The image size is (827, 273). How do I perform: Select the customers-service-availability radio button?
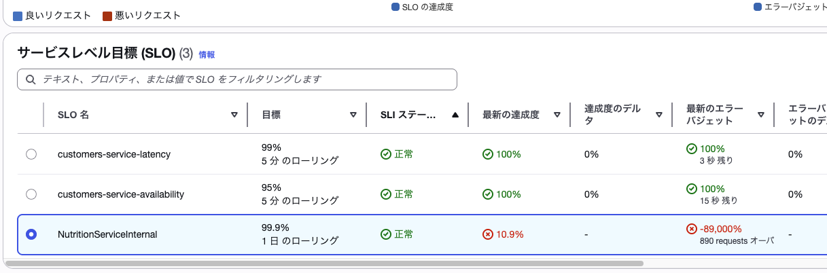coord(31,194)
